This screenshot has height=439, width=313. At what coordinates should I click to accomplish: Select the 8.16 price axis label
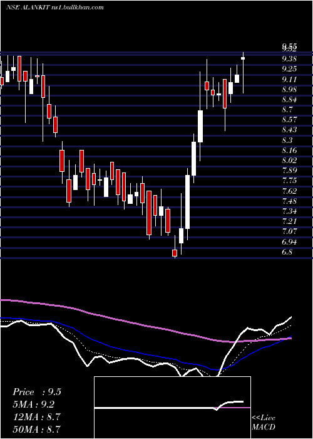pyautogui.click(x=289, y=151)
